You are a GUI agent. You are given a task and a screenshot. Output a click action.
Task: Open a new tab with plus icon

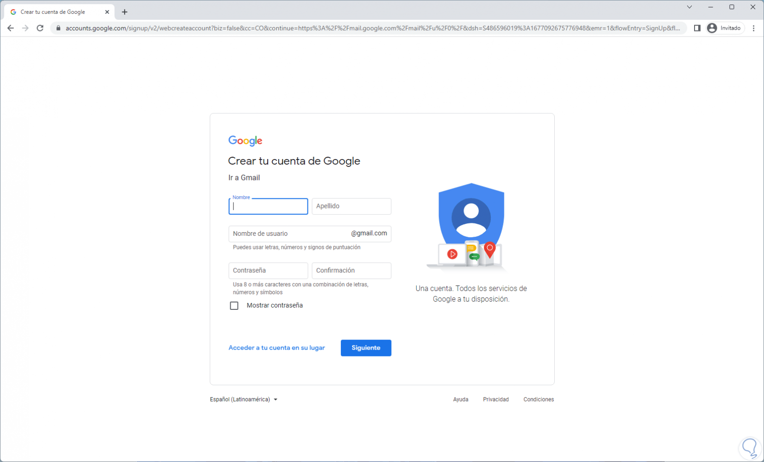[125, 12]
